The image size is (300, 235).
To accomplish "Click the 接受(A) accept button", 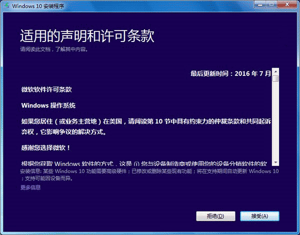I will pyautogui.click(x=259, y=216).
